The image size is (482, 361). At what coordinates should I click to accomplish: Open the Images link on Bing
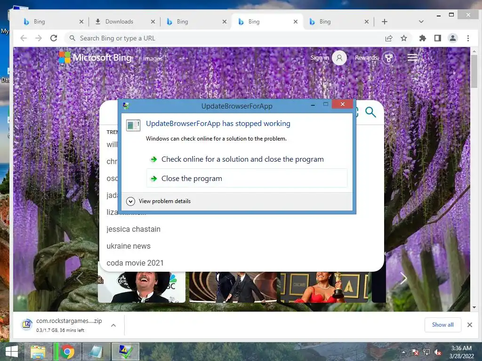[x=153, y=58]
